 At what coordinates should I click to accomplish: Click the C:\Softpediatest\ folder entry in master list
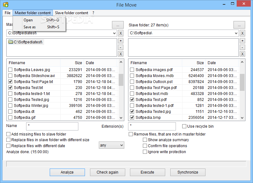tap(26, 42)
